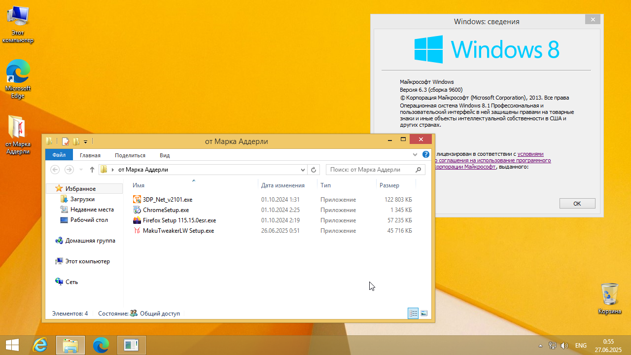Open the volume speaker tray icon

(x=564, y=346)
